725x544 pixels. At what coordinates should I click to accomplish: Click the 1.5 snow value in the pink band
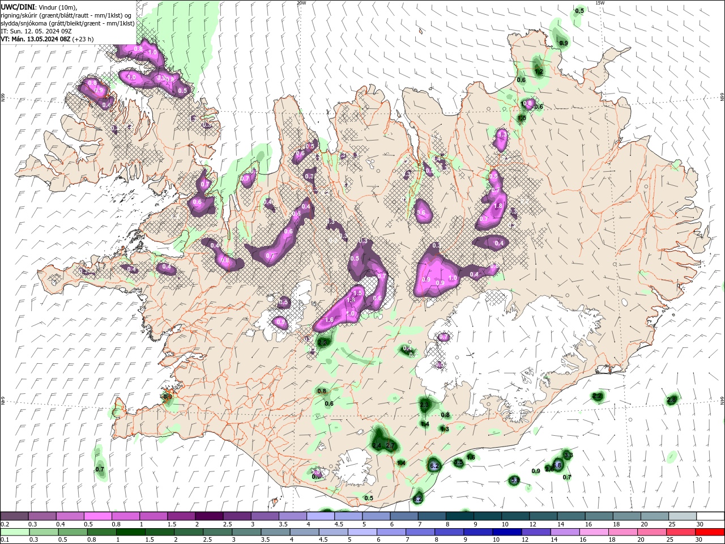(x=357, y=293)
